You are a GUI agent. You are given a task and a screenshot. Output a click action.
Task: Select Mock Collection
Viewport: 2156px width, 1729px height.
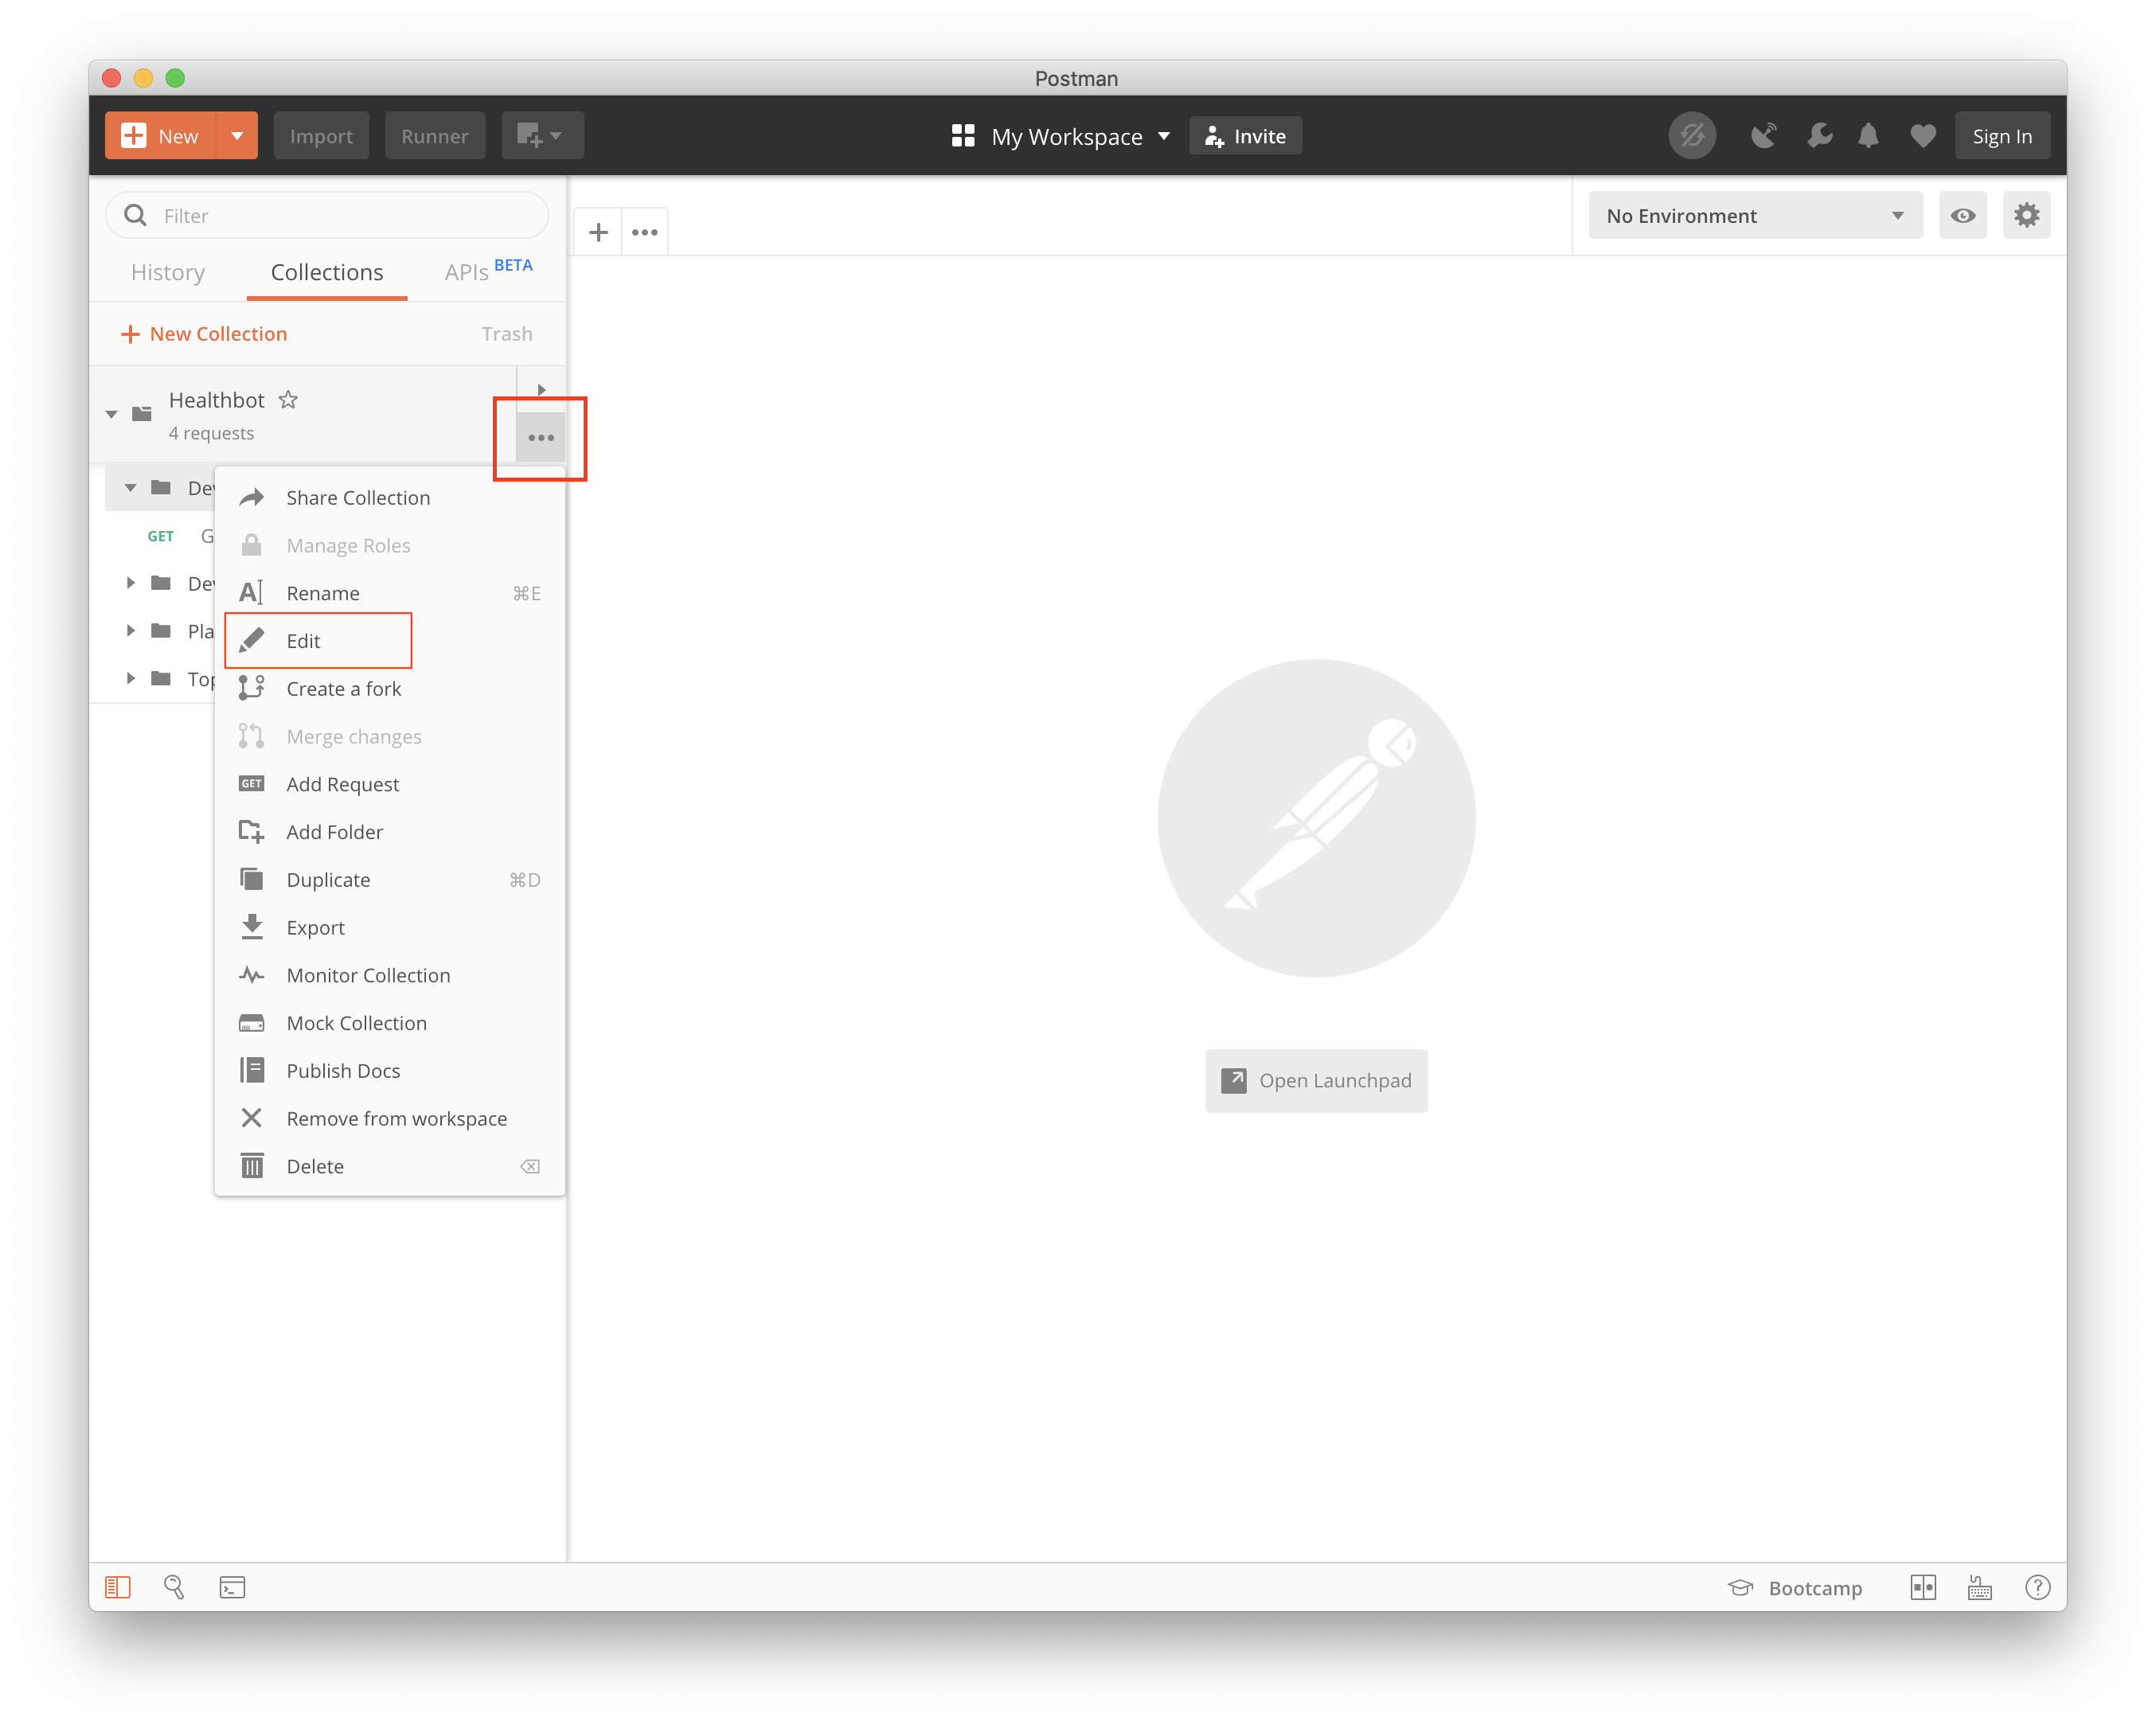click(x=389, y=1023)
